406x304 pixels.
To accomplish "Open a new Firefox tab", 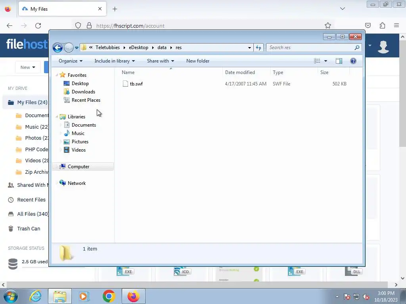I will [x=115, y=9].
